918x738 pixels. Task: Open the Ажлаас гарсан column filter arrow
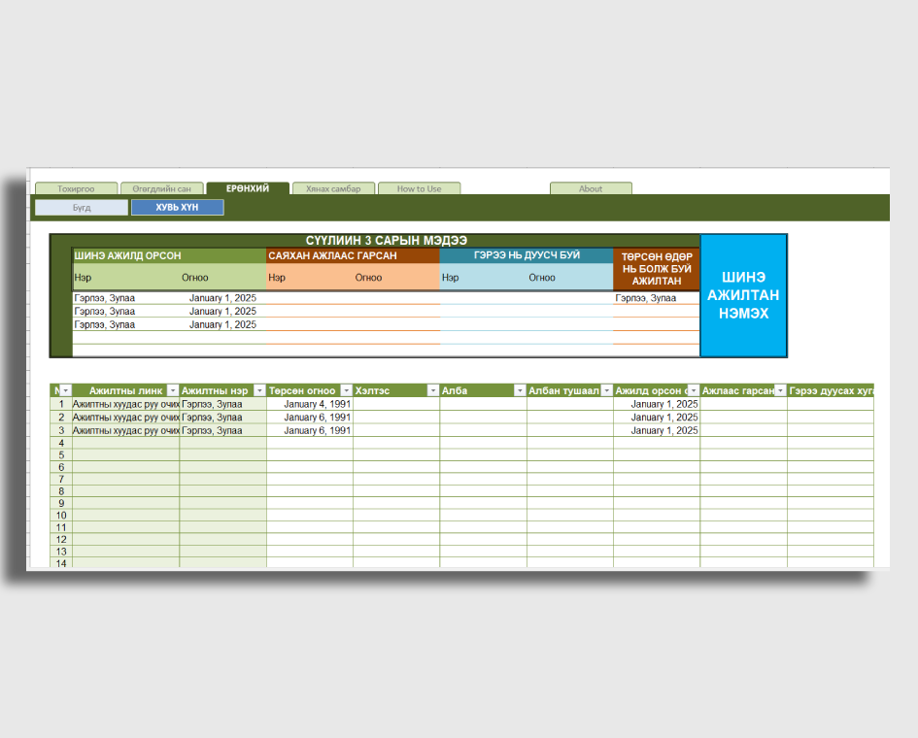click(x=780, y=390)
